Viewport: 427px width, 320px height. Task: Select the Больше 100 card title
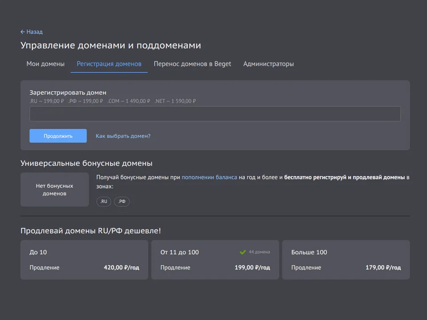point(309,252)
